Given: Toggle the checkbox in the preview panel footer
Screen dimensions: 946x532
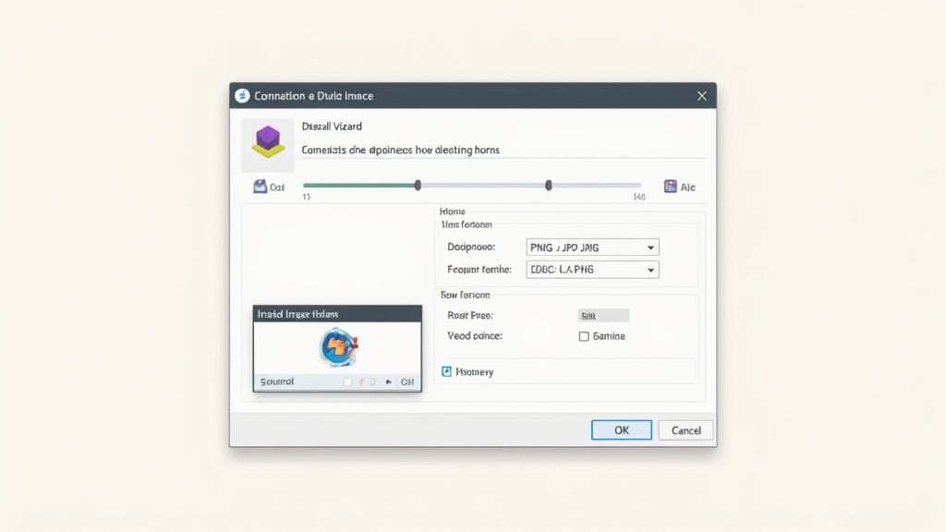Looking at the screenshot, I should [349, 381].
